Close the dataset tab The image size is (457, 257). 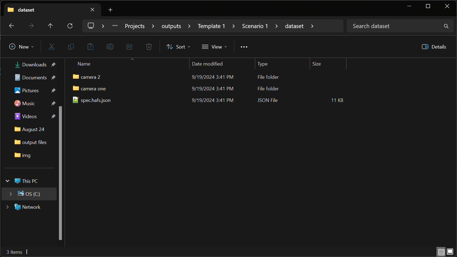[x=92, y=10]
